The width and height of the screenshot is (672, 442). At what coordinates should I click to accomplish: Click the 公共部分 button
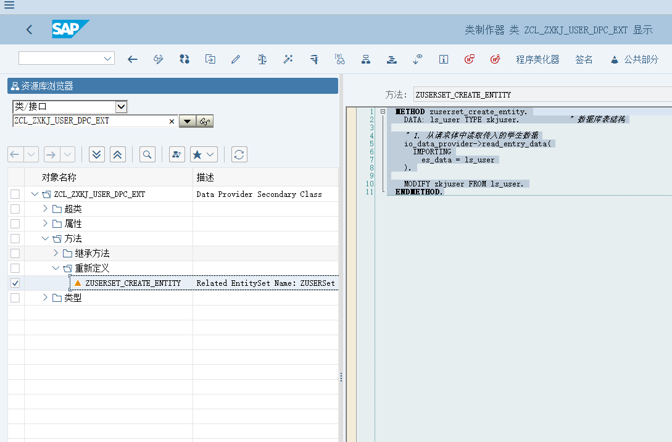(x=634, y=59)
